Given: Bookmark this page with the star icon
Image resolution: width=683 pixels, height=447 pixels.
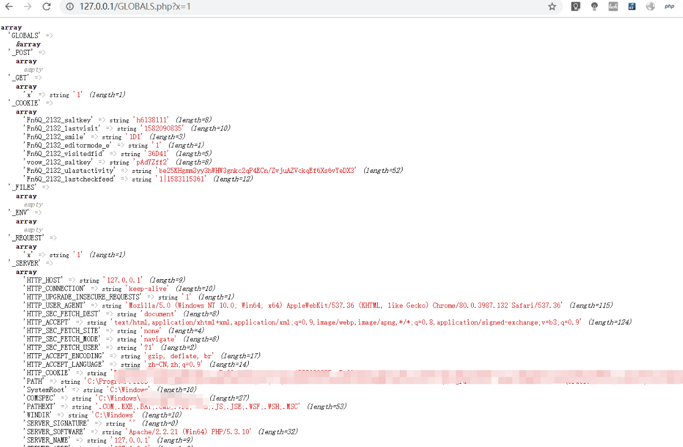Looking at the screenshot, I should (552, 7).
